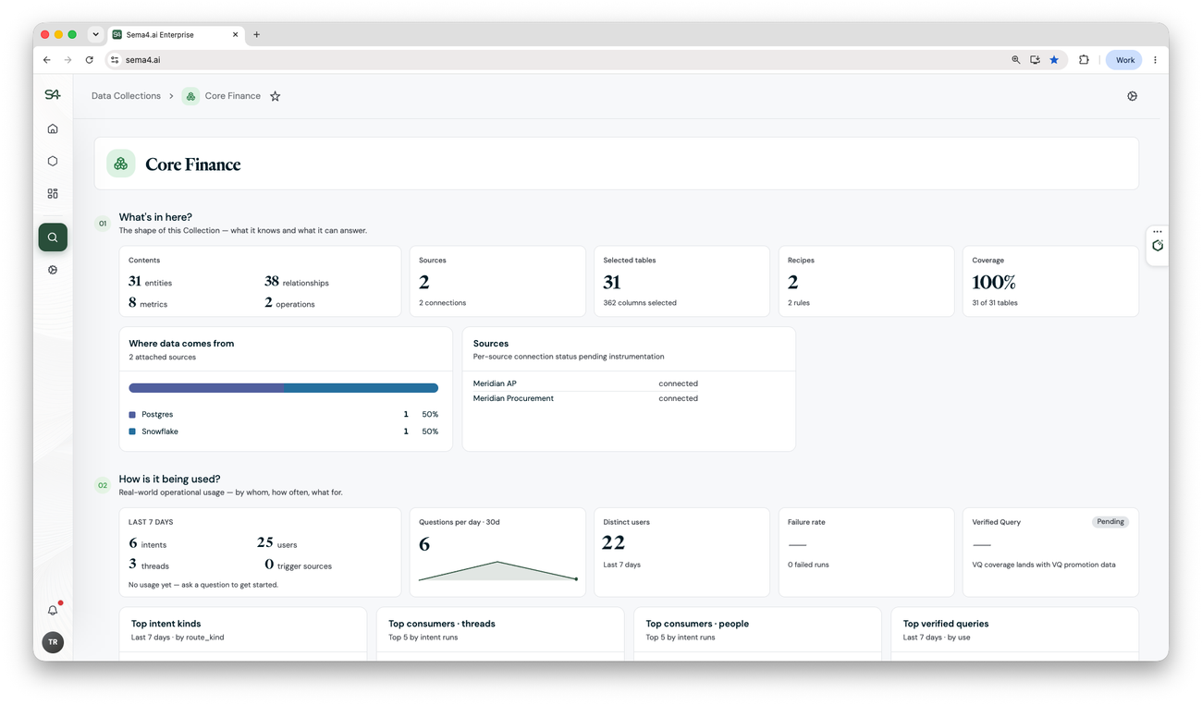
Task: Click the Postgres legend color square
Action: [x=132, y=415]
